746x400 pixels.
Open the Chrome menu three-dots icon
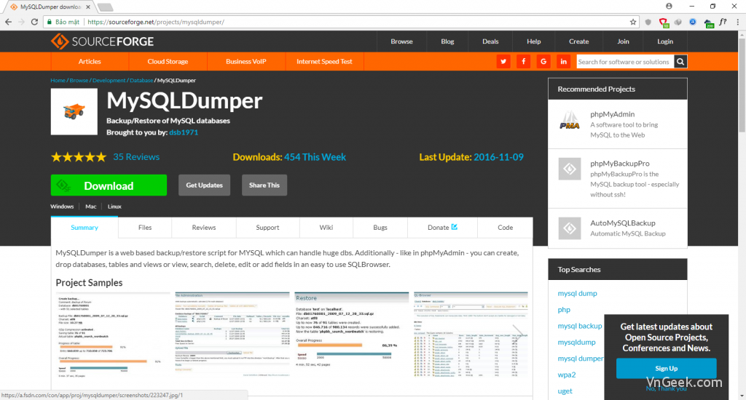pyautogui.click(x=738, y=22)
